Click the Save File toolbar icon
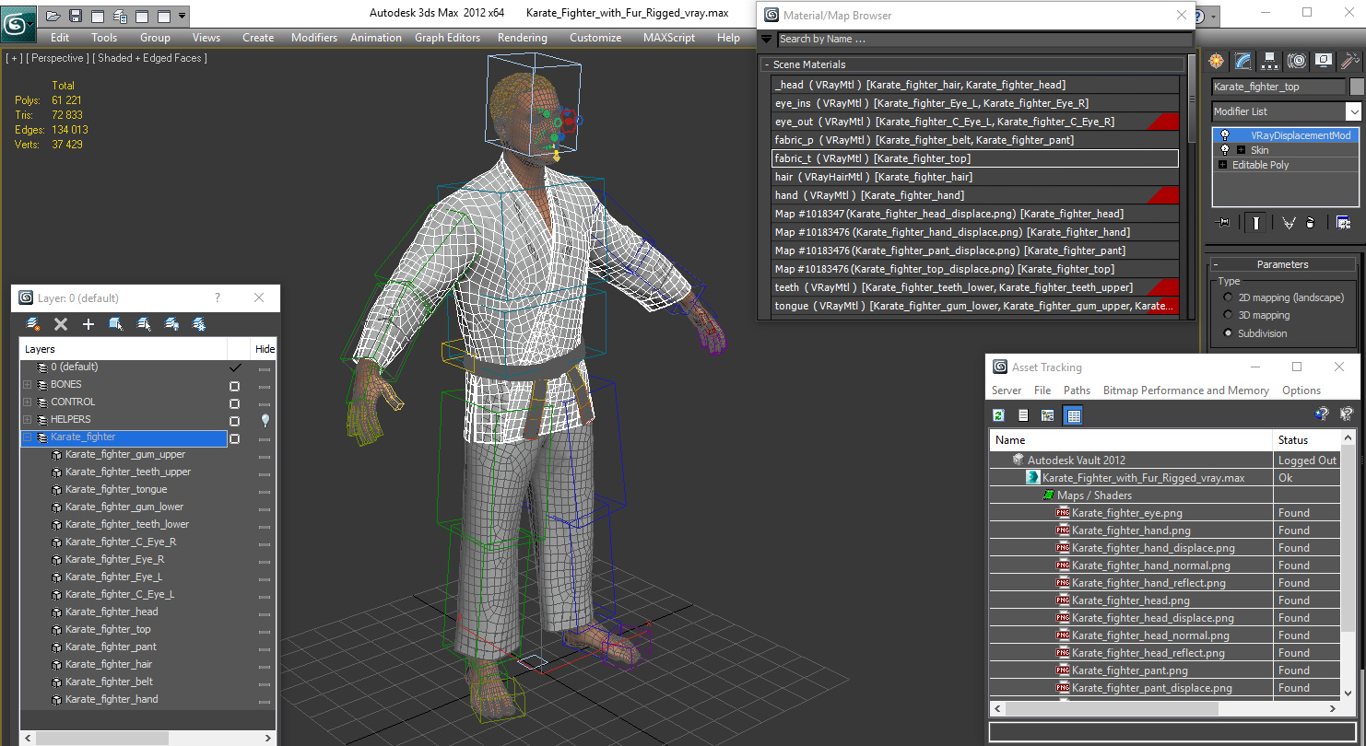The height and width of the screenshot is (746, 1366). click(76, 16)
